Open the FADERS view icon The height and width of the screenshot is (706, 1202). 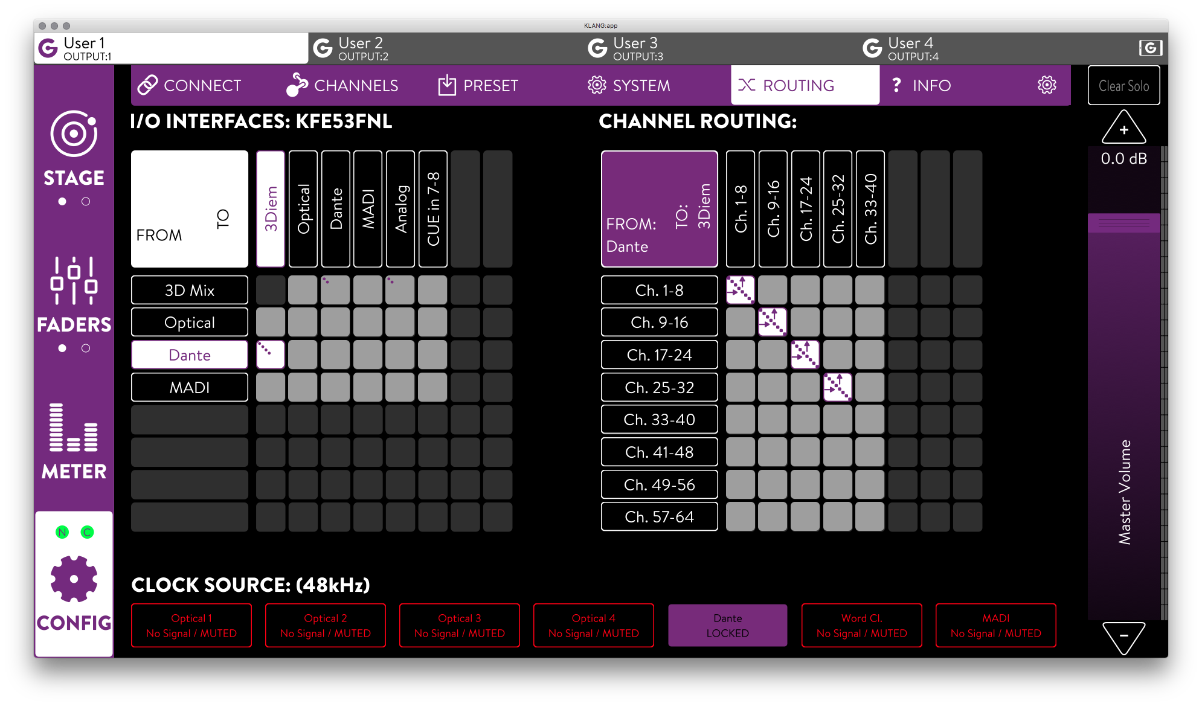[x=74, y=280]
